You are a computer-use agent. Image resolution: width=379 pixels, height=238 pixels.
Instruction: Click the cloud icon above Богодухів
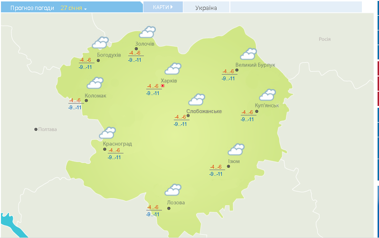click(x=100, y=43)
